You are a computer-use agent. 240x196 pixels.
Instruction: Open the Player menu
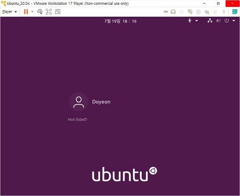coord(10,12)
